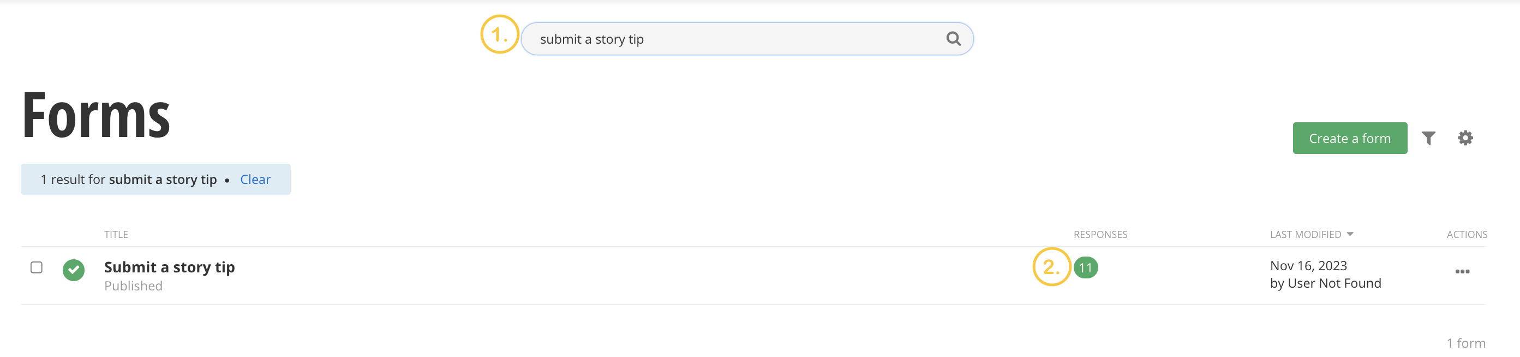Focus the search field containing submit a story tip
Screen dimensions: 1520x357
point(732,39)
